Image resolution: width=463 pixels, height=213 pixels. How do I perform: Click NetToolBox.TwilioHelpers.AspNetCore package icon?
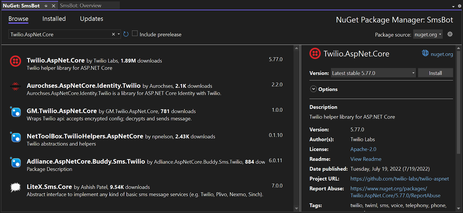pos(16,137)
